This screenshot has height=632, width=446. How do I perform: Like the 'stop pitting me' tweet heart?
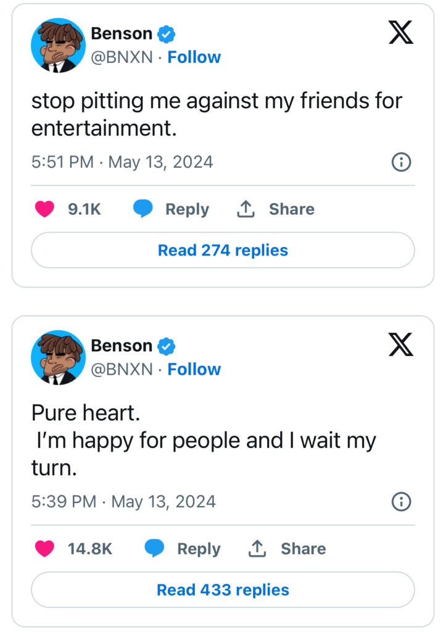coord(44,209)
